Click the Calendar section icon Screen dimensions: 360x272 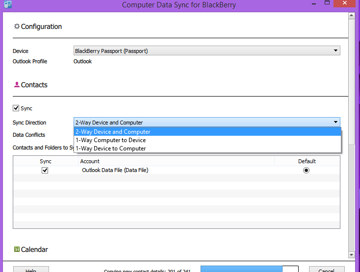pos(17,249)
